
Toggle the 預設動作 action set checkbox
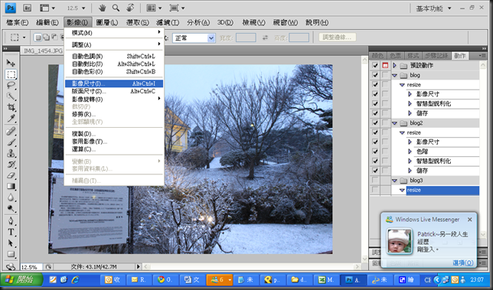tap(375, 65)
